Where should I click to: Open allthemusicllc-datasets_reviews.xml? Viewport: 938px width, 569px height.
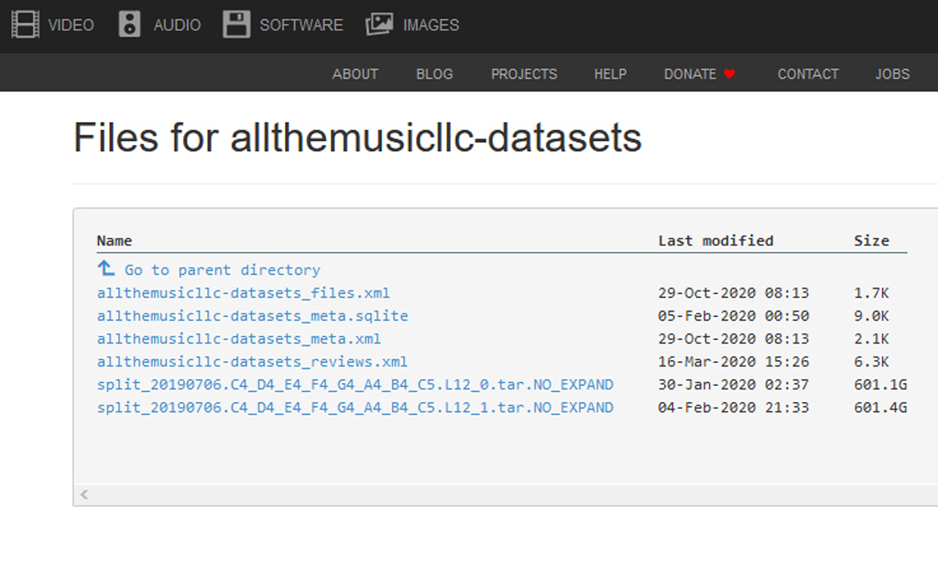(x=252, y=362)
